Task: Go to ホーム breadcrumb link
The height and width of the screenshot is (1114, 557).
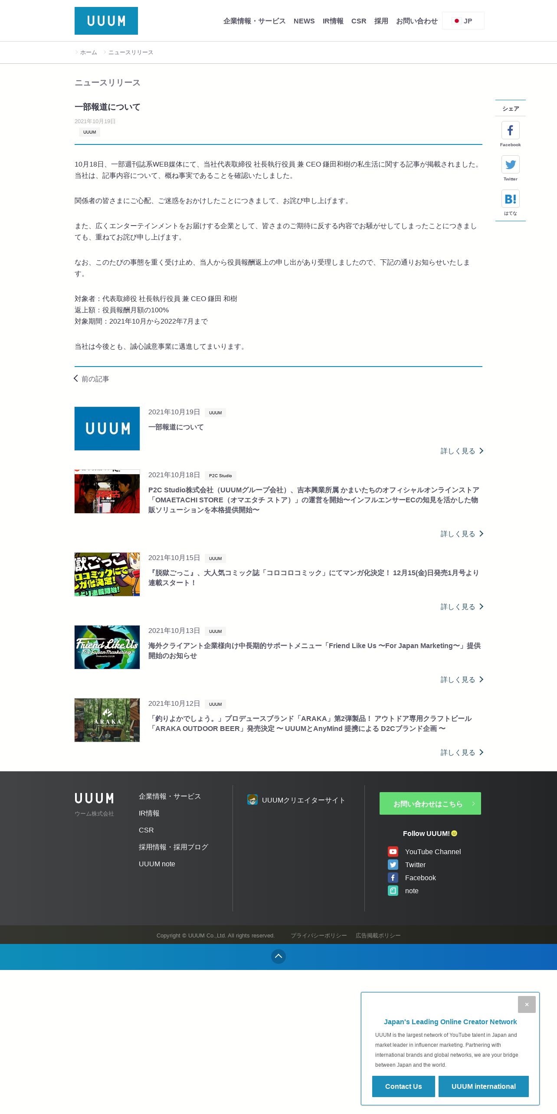Action: [88, 52]
